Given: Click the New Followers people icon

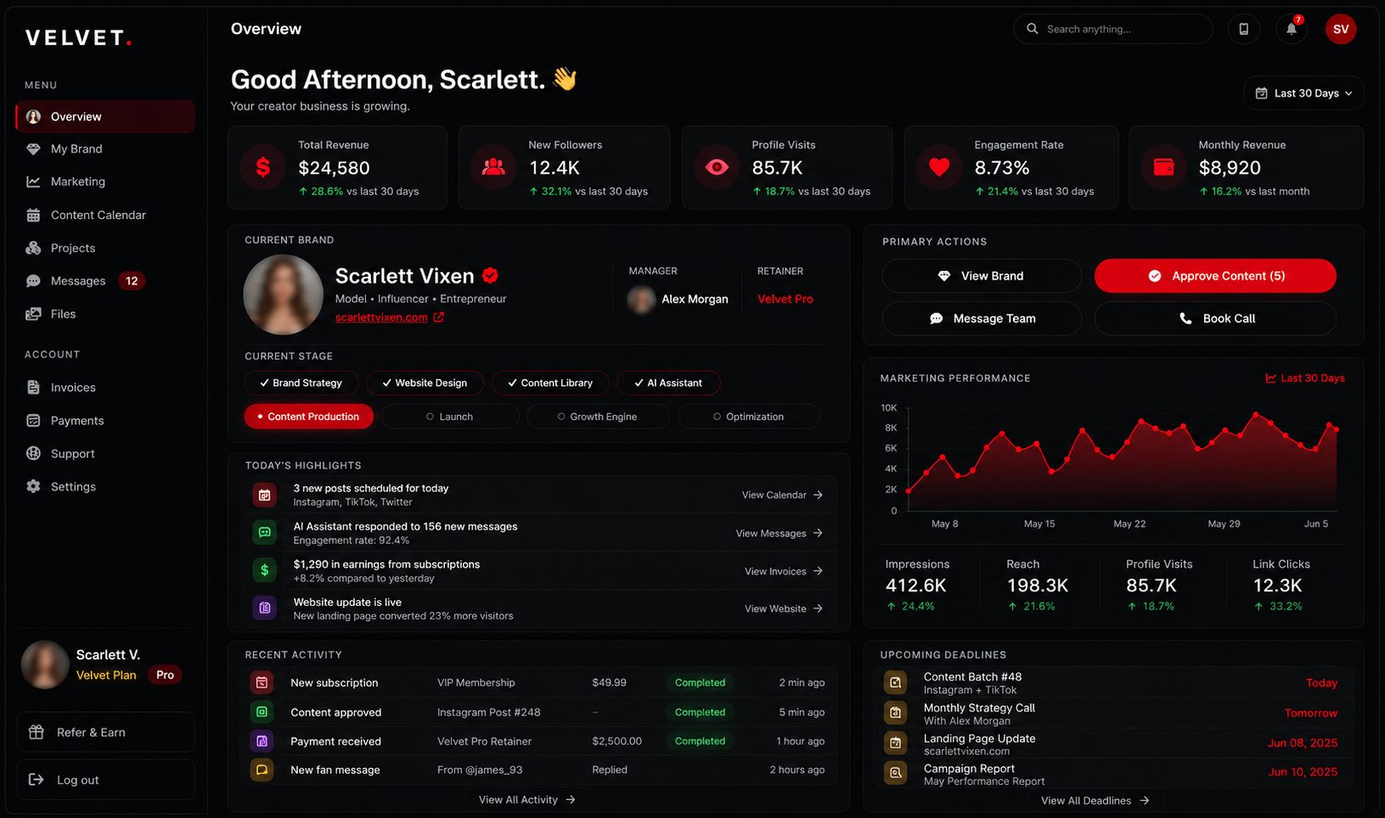Looking at the screenshot, I should 493,167.
